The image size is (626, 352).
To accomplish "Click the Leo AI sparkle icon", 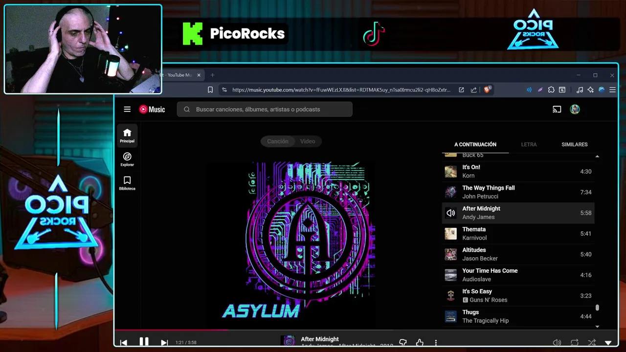I will (x=591, y=90).
